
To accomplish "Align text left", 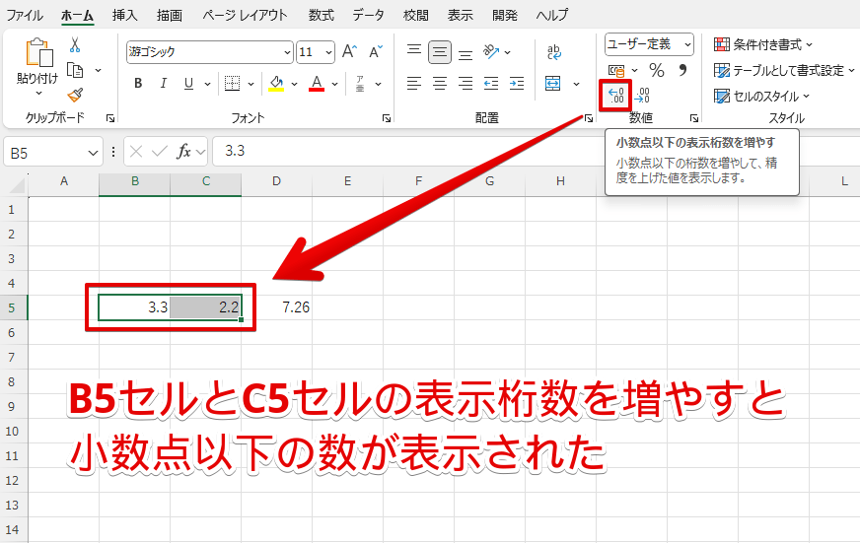I will (x=414, y=84).
